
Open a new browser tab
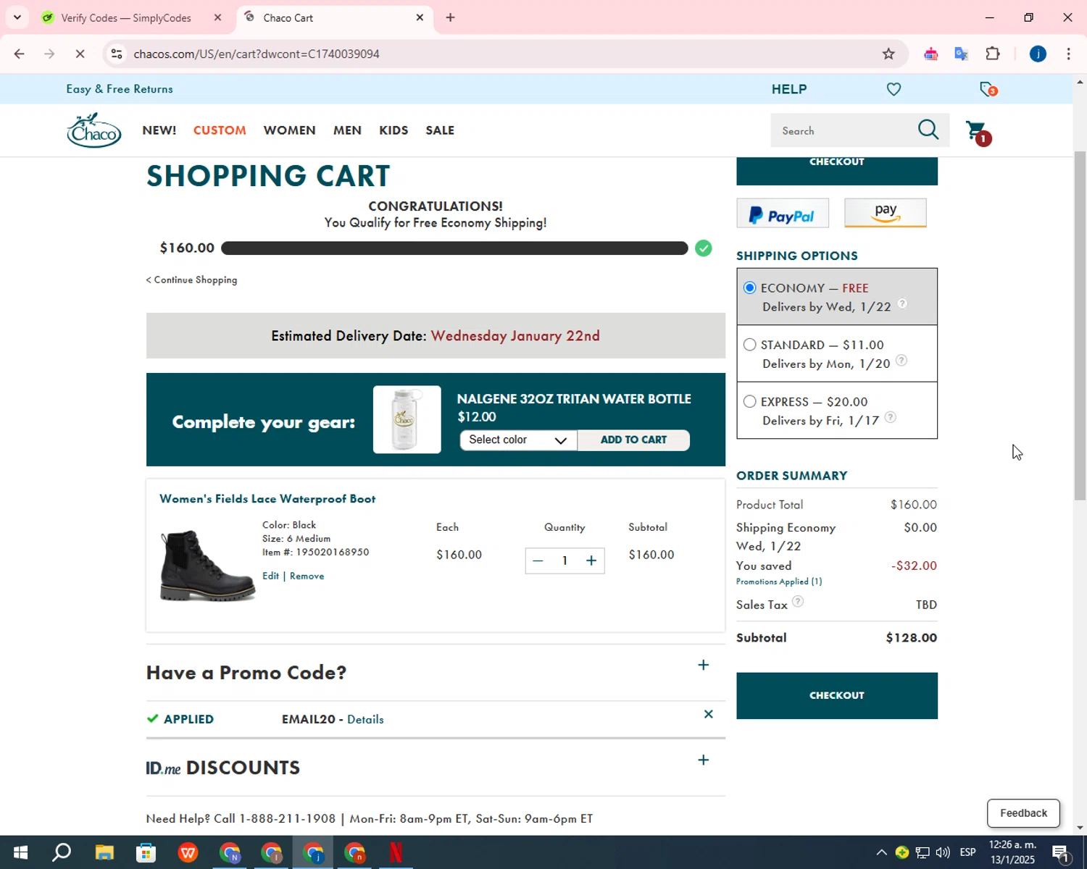(x=450, y=17)
